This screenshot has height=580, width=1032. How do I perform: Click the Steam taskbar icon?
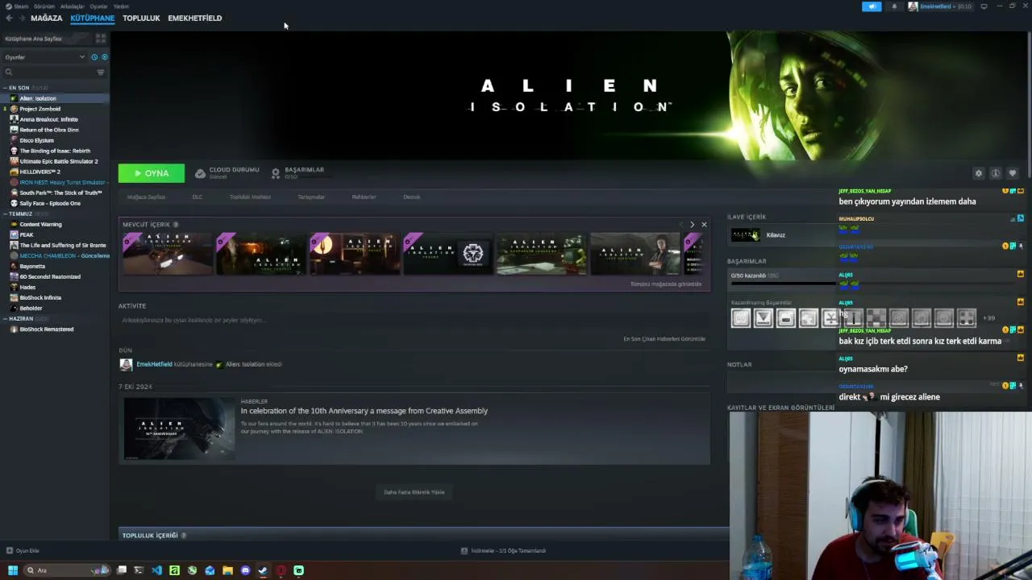[263, 570]
